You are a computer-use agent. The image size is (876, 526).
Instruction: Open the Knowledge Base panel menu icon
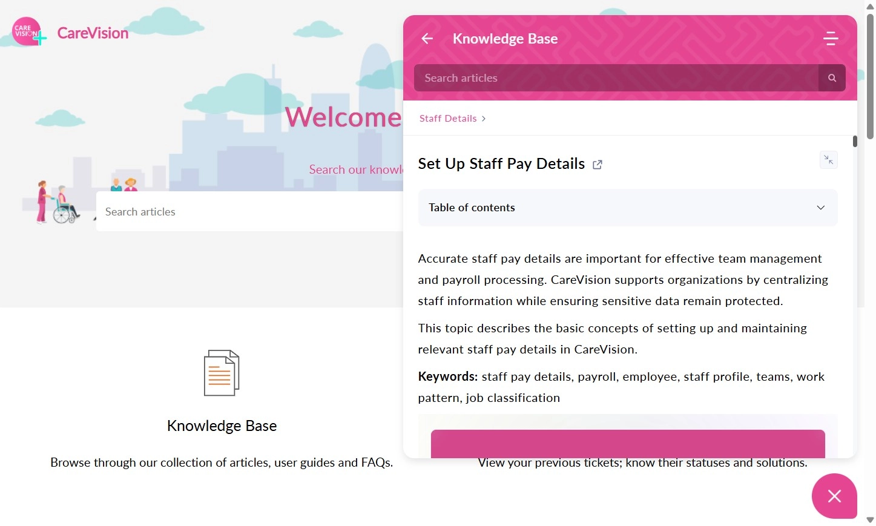831,39
